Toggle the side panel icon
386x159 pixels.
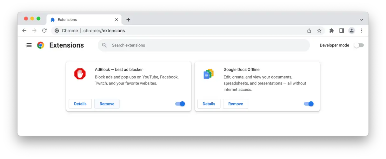pos(342,31)
